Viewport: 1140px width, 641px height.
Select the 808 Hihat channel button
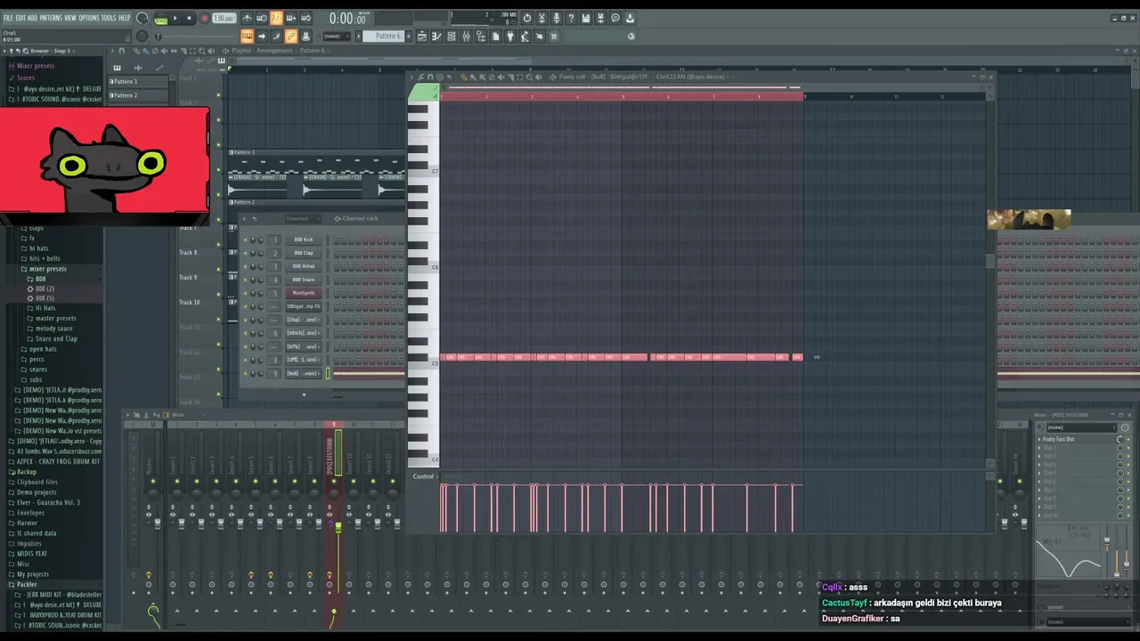click(x=304, y=266)
